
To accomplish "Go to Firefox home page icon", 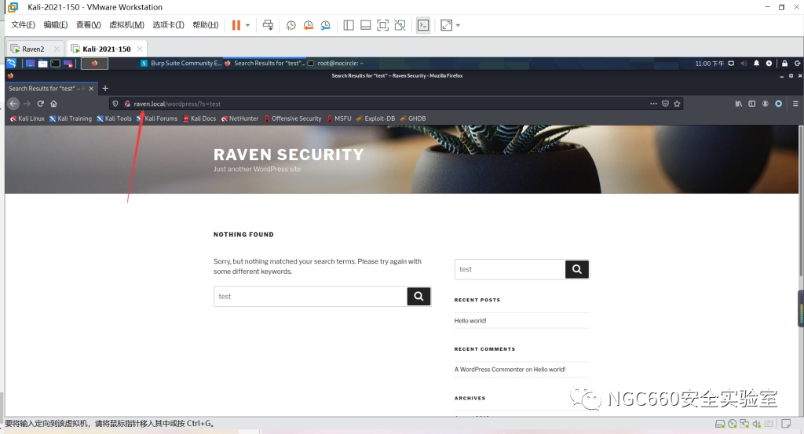I will [53, 104].
